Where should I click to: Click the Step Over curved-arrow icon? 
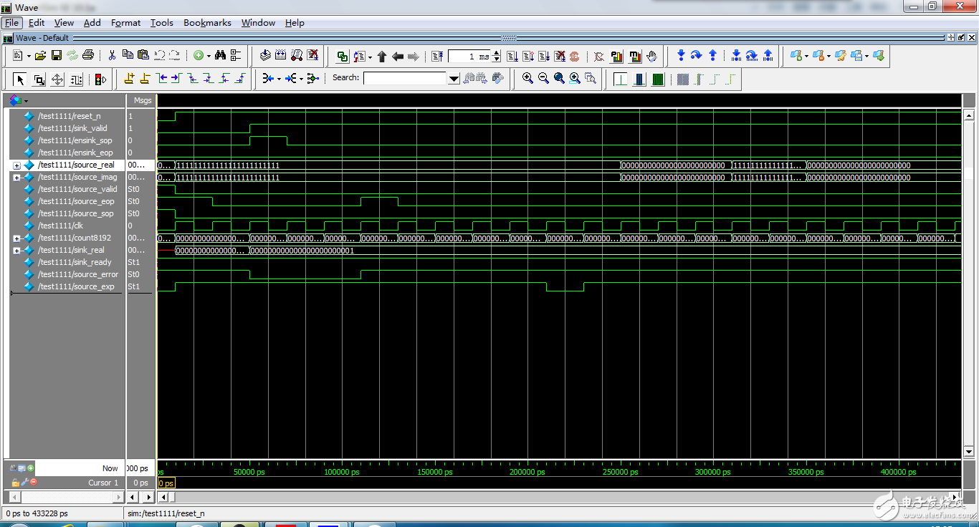[696, 55]
